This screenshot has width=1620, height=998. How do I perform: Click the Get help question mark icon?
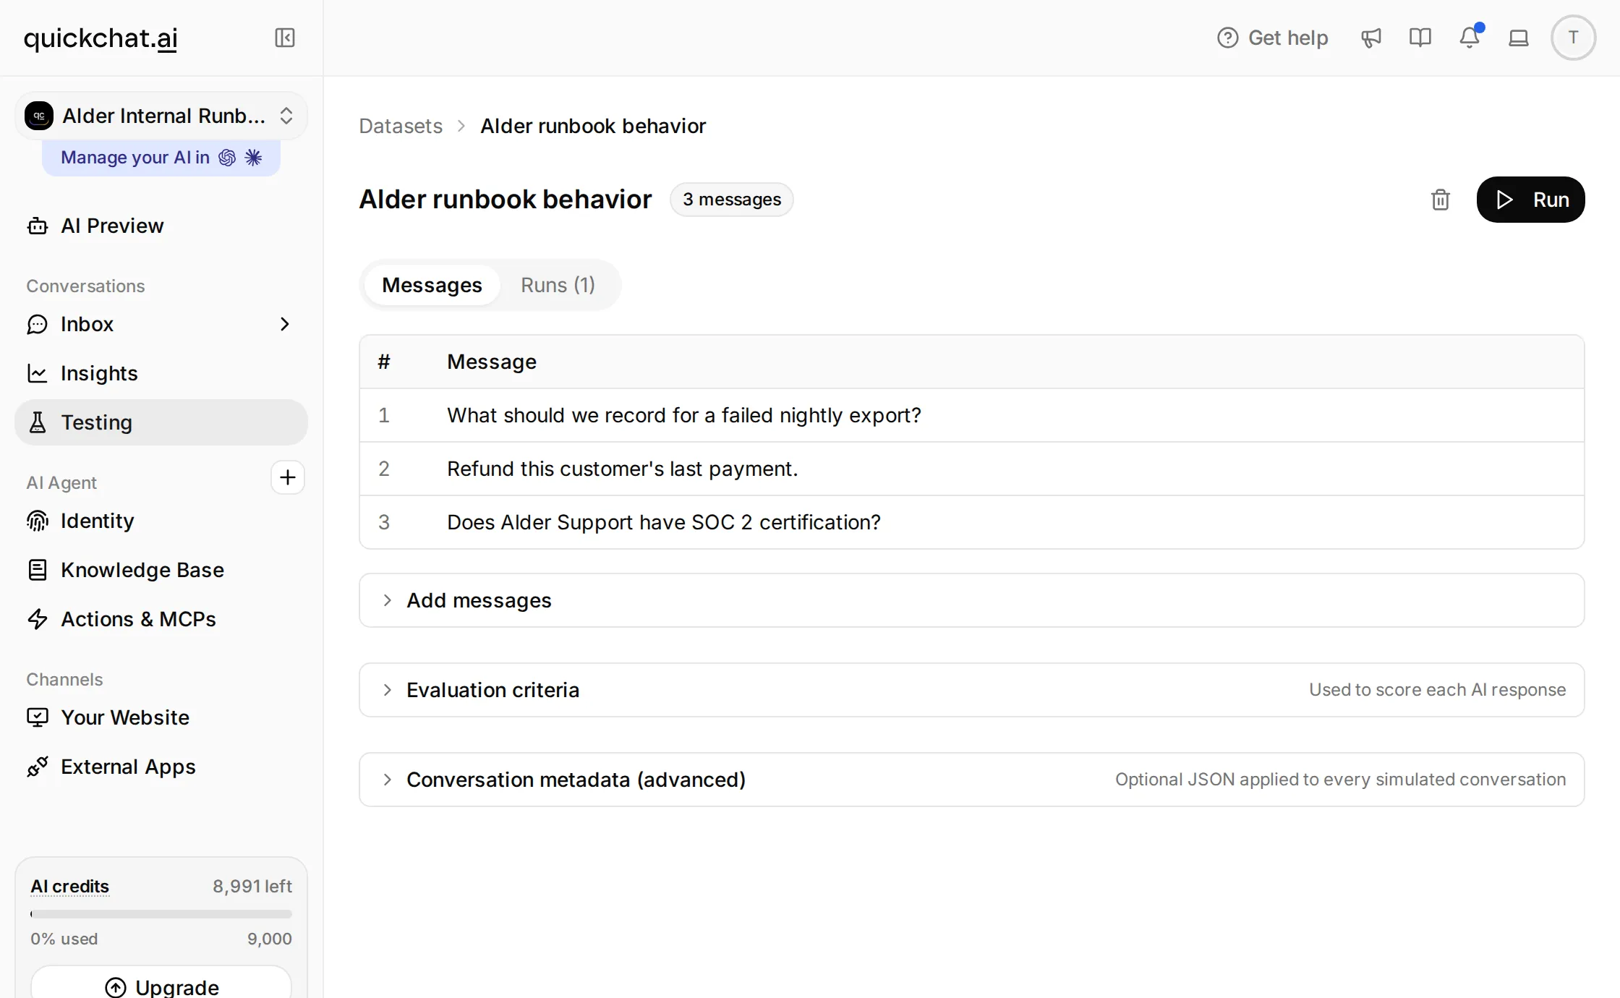pos(1227,38)
